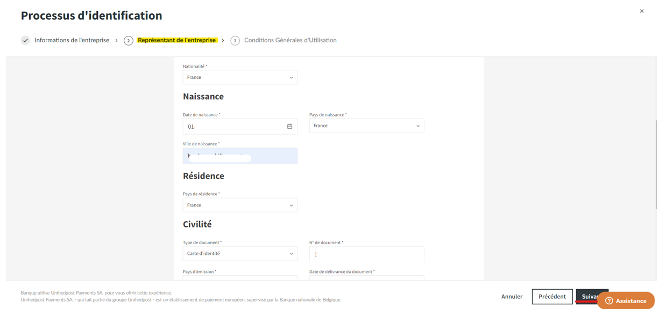Click the step 3 circle icon
This screenshot has width=659, height=309.
click(235, 41)
